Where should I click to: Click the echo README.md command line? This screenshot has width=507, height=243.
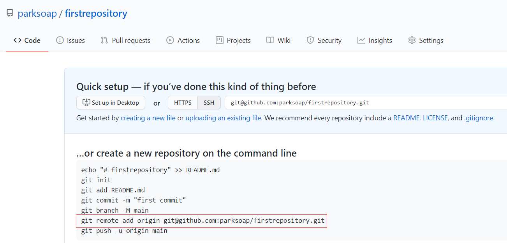click(150, 170)
